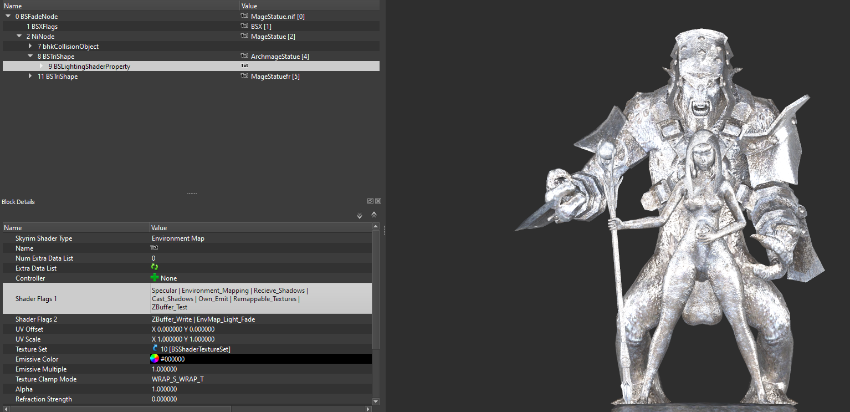
Task: Click the green plus icon beside Controller None
Action: tap(155, 278)
